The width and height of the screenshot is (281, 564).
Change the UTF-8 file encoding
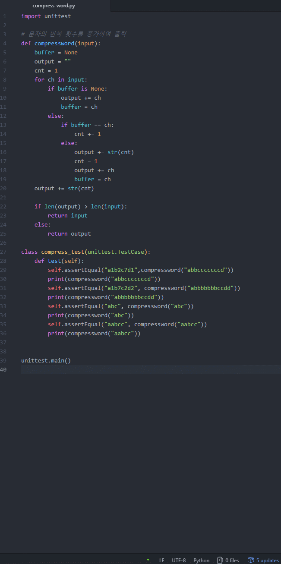pos(179,560)
